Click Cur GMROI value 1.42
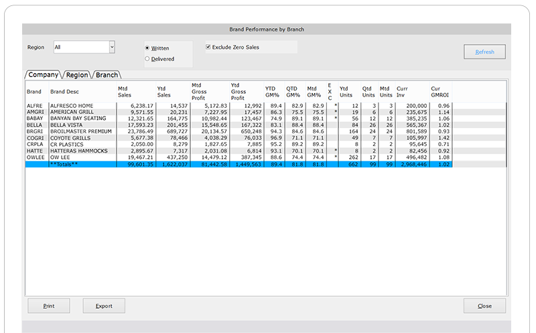 444,138
